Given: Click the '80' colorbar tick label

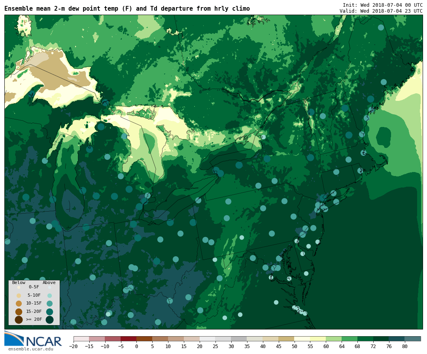Looking at the screenshot, I should pos(405,346).
